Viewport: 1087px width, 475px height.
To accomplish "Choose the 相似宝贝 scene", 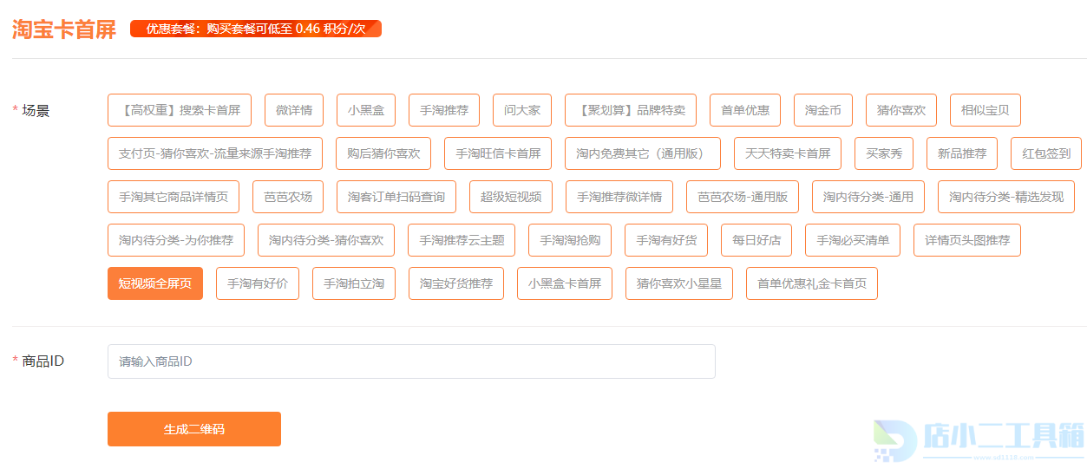I will (x=986, y=110).
